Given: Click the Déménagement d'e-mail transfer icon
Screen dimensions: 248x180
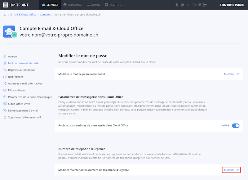Looking at the screenshot, I should tap(5, 110).
